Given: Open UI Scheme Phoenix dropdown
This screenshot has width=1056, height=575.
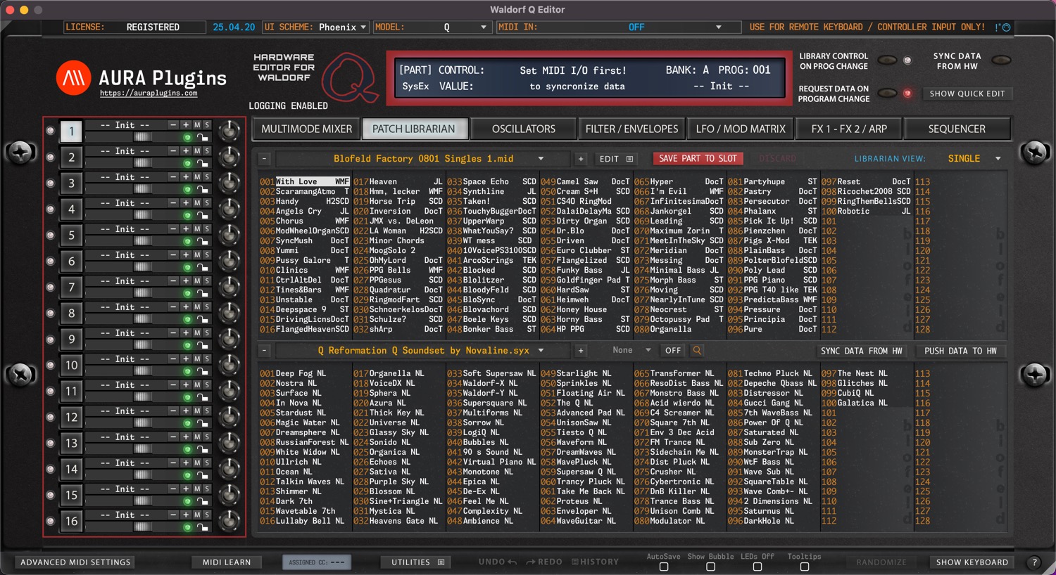Looking at the screenshot, I should pos(342,27).
